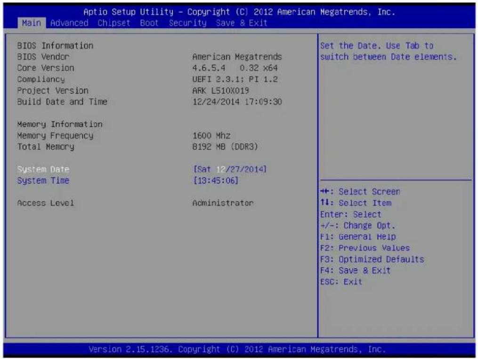Screen dimensions: 478x359
Task: Click the Version 2.15.1236 footer text
Action: (x=237, y=349)
